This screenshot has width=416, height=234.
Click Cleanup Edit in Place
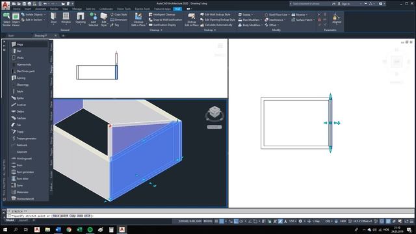[x=138, y=19]
